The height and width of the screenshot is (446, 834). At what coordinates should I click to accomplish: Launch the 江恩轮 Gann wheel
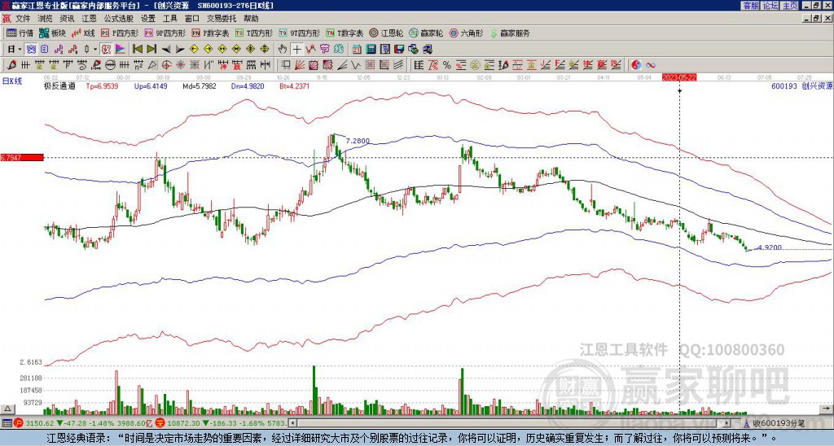[x=386, y=33]
